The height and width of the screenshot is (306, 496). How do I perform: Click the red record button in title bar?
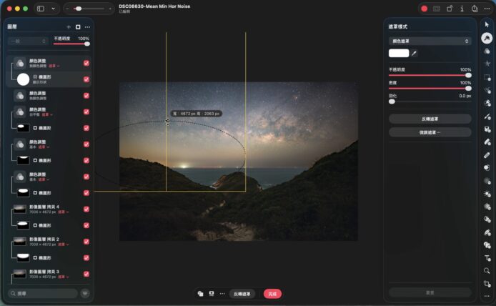pyautogui.click(x=424, y=9)
